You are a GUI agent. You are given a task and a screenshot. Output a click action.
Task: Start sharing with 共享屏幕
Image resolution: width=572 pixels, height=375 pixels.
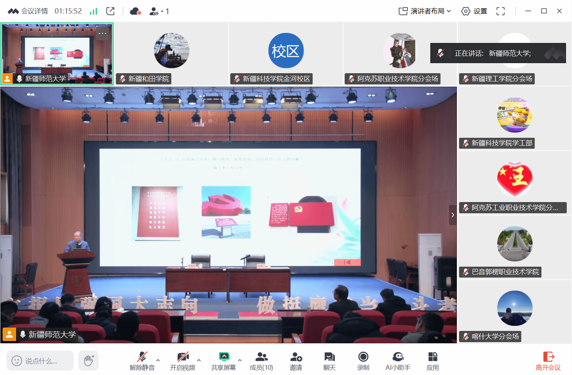coord(224,361)
